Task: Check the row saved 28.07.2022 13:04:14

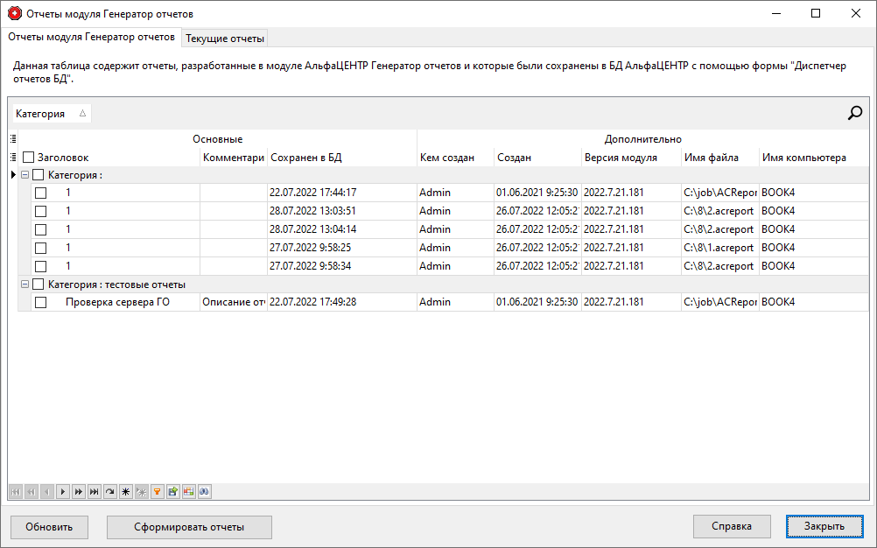Action: tap(41, 230)
